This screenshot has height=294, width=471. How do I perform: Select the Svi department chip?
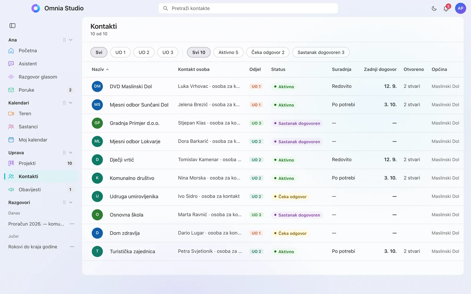pyautogui.click(x=99, y=52)
